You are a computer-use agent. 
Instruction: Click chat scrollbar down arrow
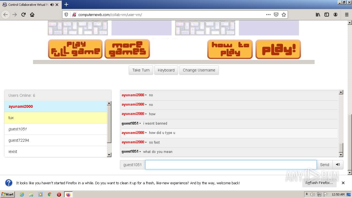pyautogui.click(x=341, y=155)
